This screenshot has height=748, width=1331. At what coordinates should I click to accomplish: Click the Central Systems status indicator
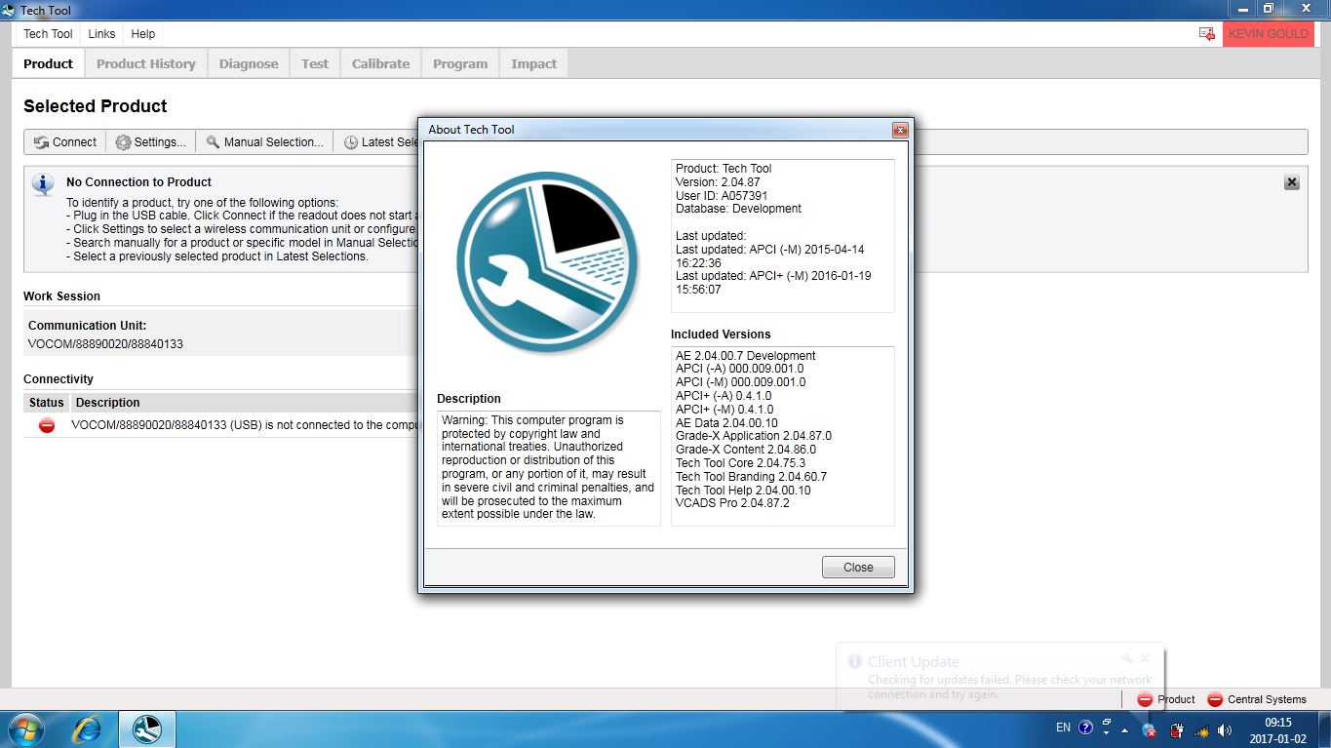[1257, 699]
